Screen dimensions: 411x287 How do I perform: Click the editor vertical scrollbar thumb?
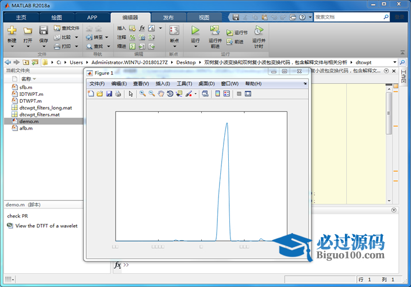pos(389,113)
